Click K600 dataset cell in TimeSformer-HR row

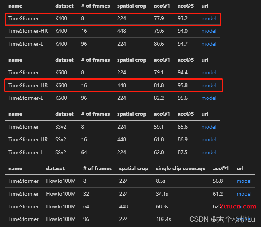coord(61,85)
